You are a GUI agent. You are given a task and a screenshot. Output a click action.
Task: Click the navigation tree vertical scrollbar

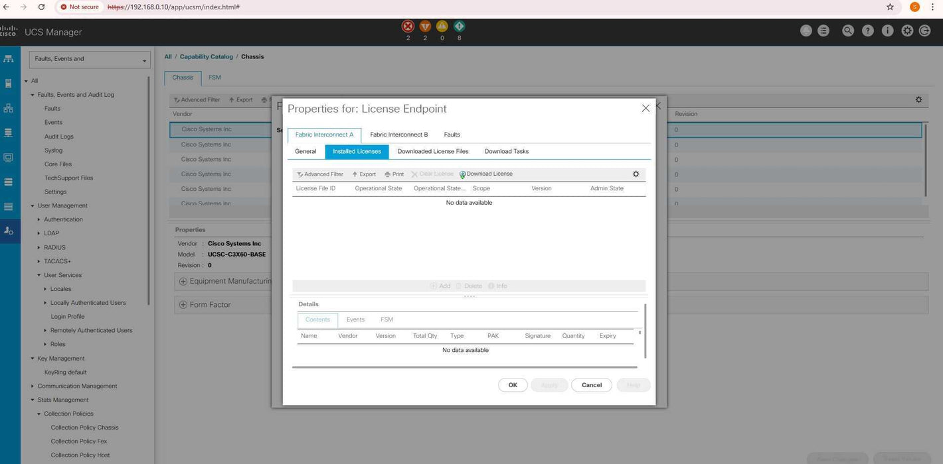click(149, 190)
